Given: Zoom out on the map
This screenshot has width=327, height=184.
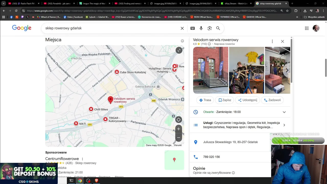Looking at the screenshot, I should pos(179,137).
